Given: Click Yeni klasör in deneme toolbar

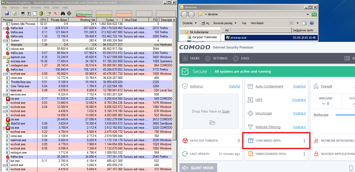Looking at the screenshot, I should pyautogui.click(x=257, y=23).
